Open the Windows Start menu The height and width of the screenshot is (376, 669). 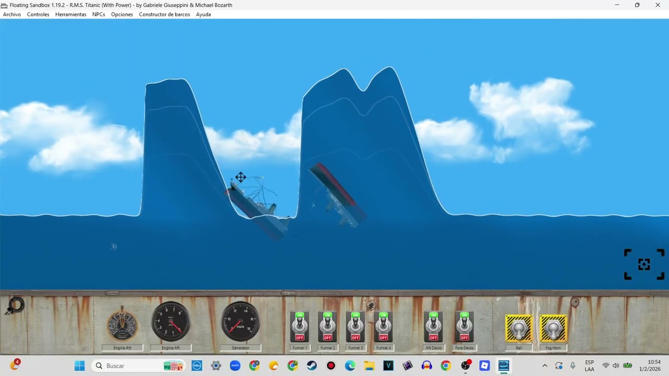click(79, 366)
